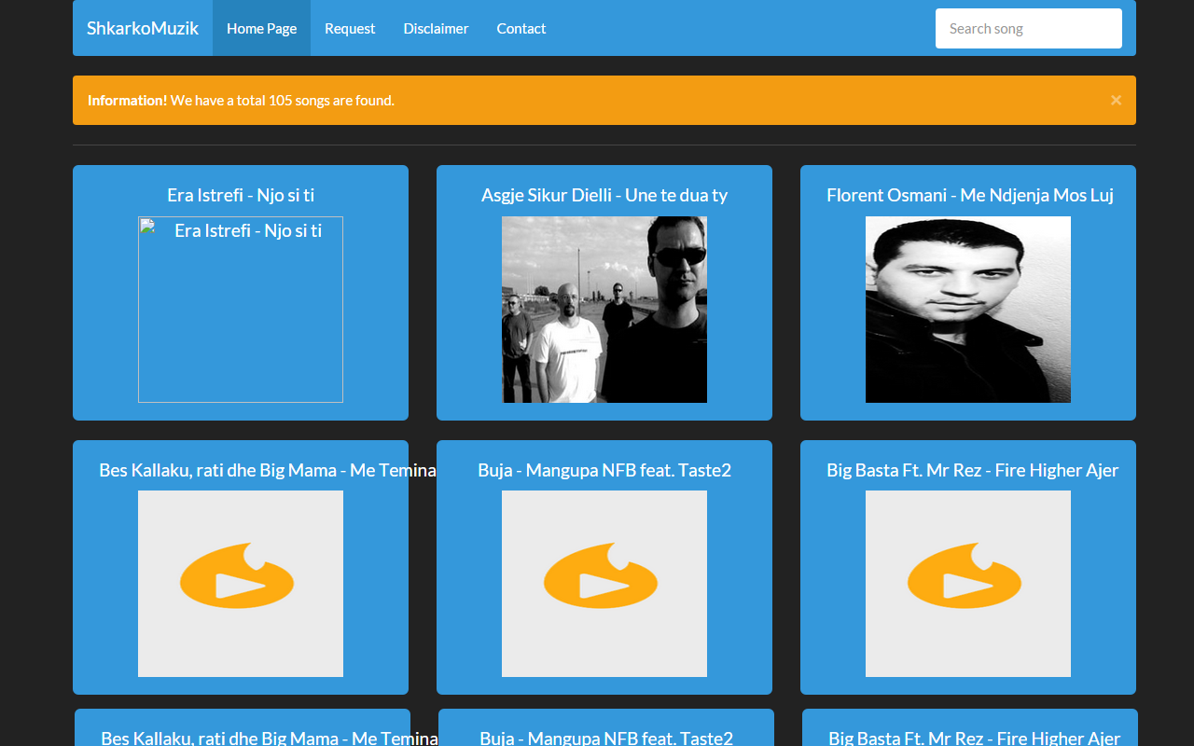This screenshot has height=746, width=1194.
Task: Open Bes Kallaku, rati dhe Big Mama title
Action: coord(267,470)
